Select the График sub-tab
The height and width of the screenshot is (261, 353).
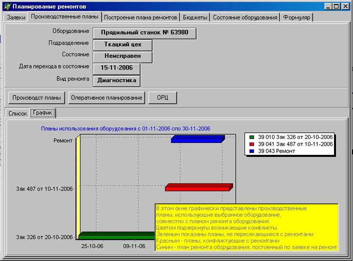pos(43,113)
